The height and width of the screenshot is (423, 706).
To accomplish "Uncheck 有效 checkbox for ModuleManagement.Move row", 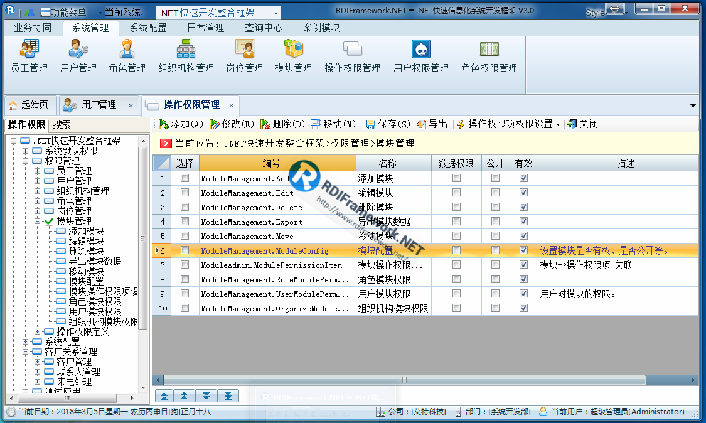I will pos(523,235).
